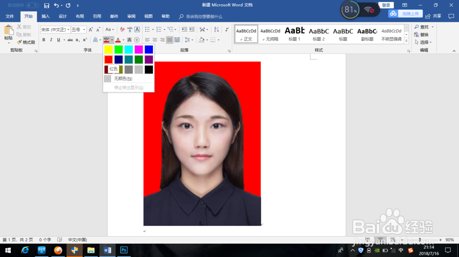Toggle Italic formatting

coord(51,40)
